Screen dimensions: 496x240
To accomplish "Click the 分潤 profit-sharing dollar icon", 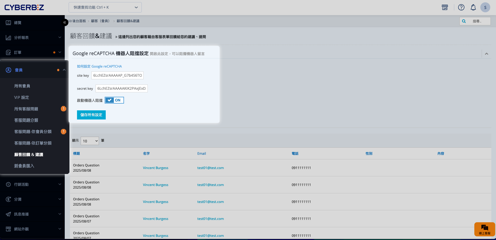I will pyautogui.click(x=9, y=199).
